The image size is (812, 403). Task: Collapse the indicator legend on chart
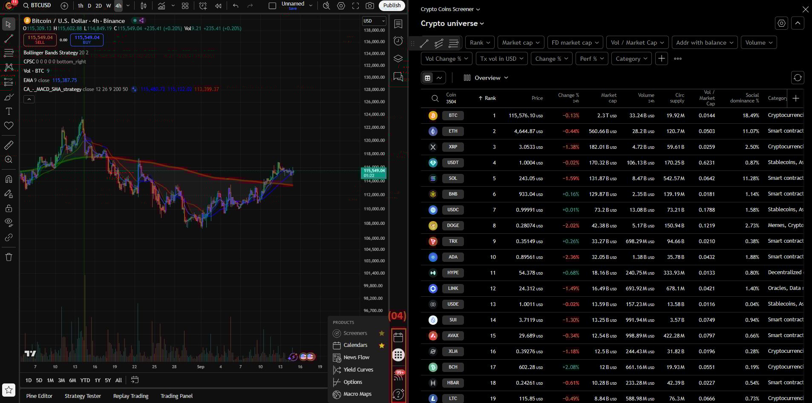[29, 99]
